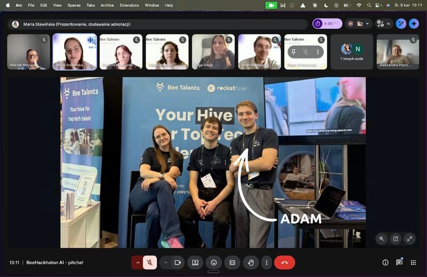The width and height of the screenshot is (427, 277).
Task: Open date and time 'Śr. 8 kwi 13:11'
Action: (x=408, y=5)
